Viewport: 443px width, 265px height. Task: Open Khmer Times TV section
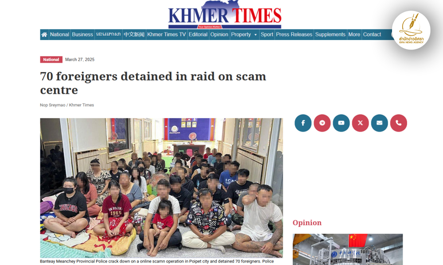pos(167,34)
